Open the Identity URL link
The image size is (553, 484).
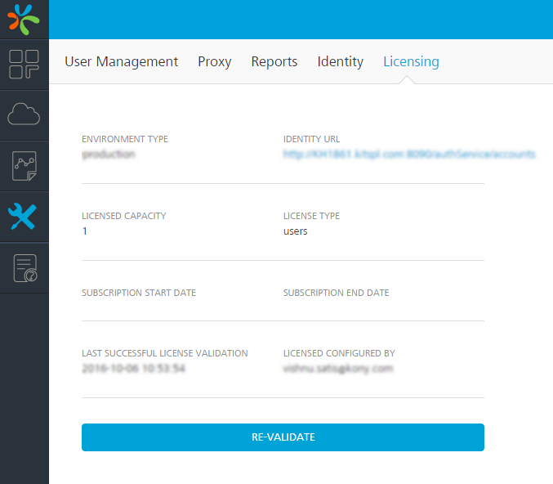[408, 154]
